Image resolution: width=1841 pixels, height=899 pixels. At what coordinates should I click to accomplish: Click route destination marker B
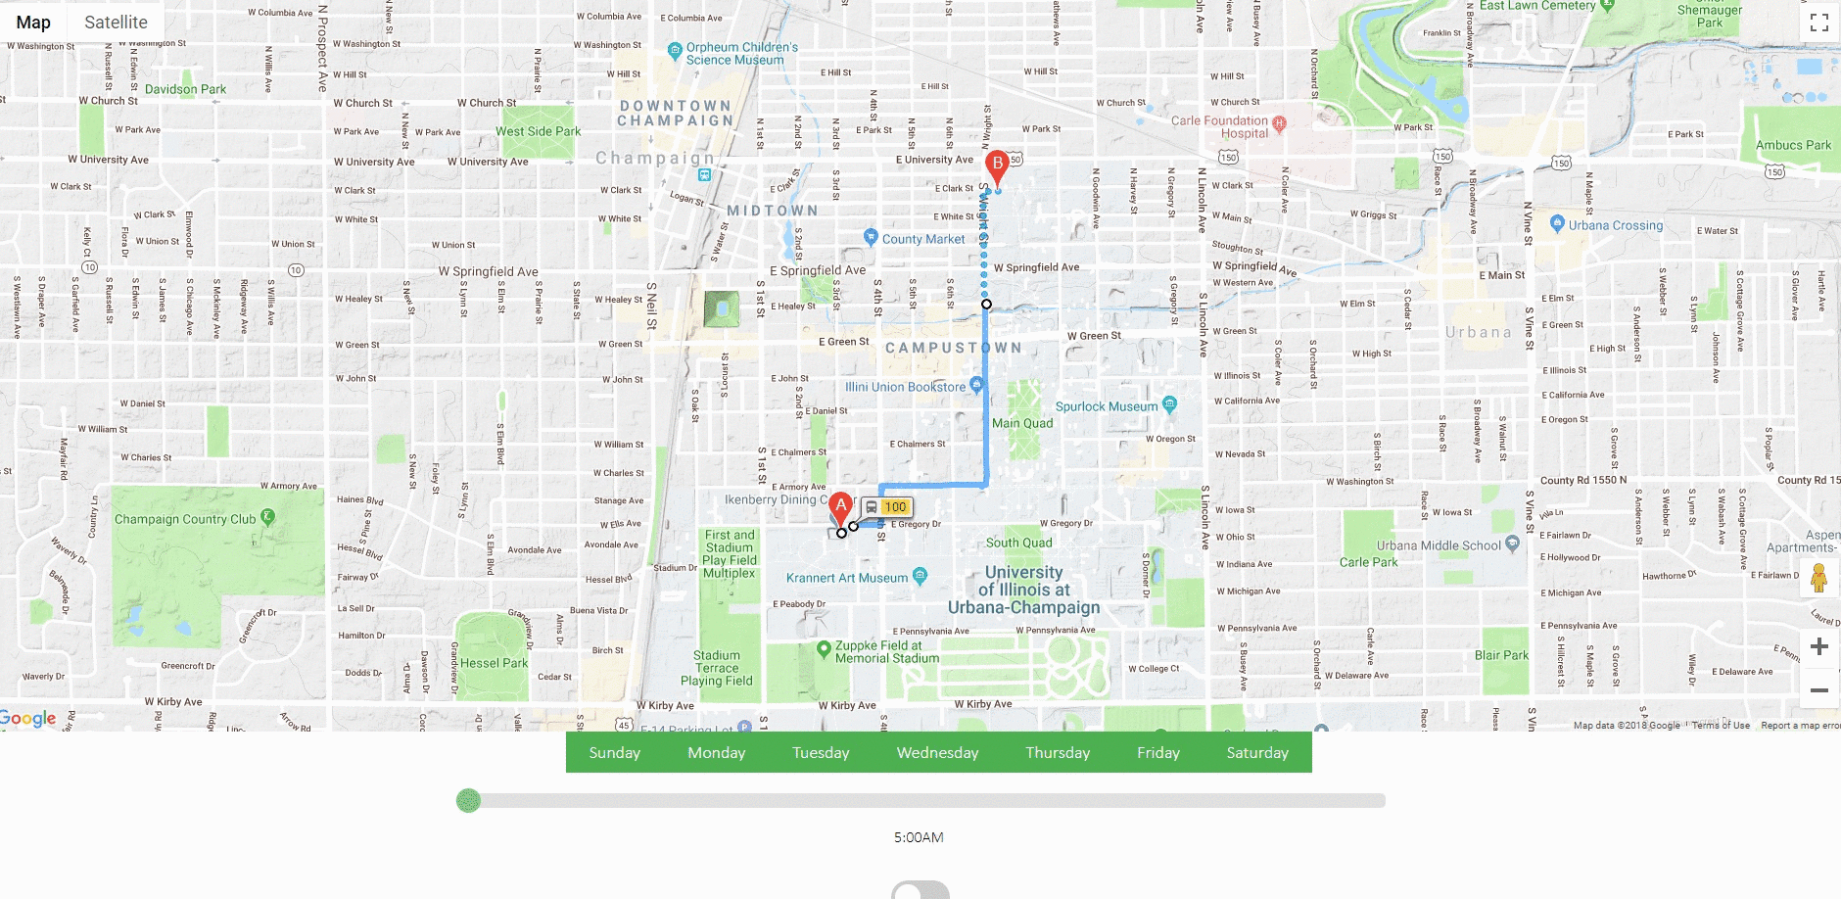tap(997, 168)
